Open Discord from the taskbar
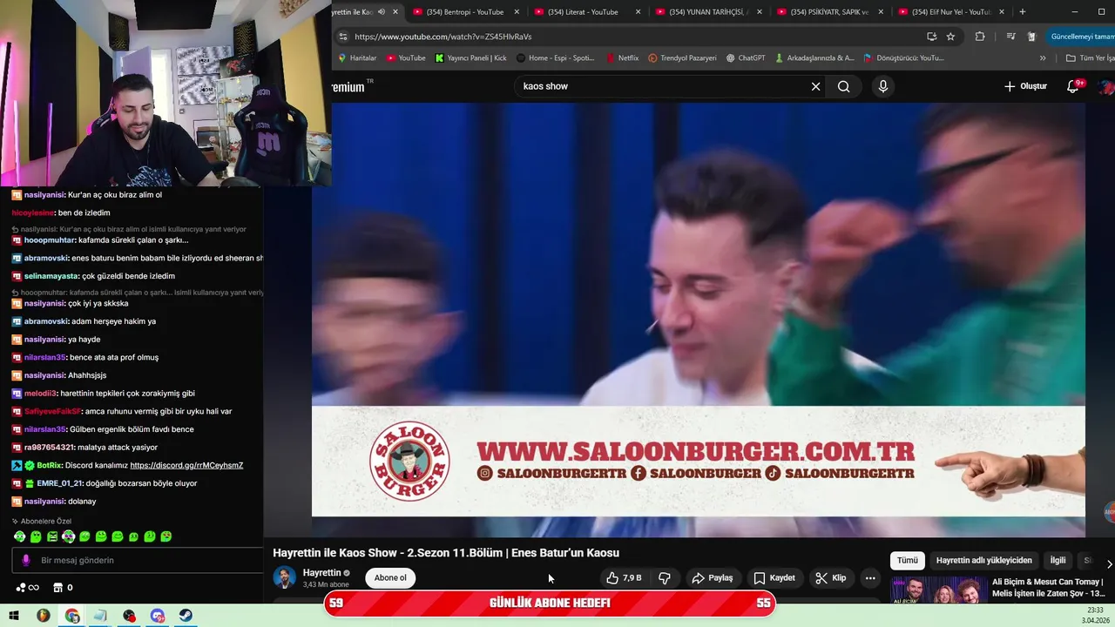The height and width of the screenshot is (627, 1115). (x=158, y=616)
